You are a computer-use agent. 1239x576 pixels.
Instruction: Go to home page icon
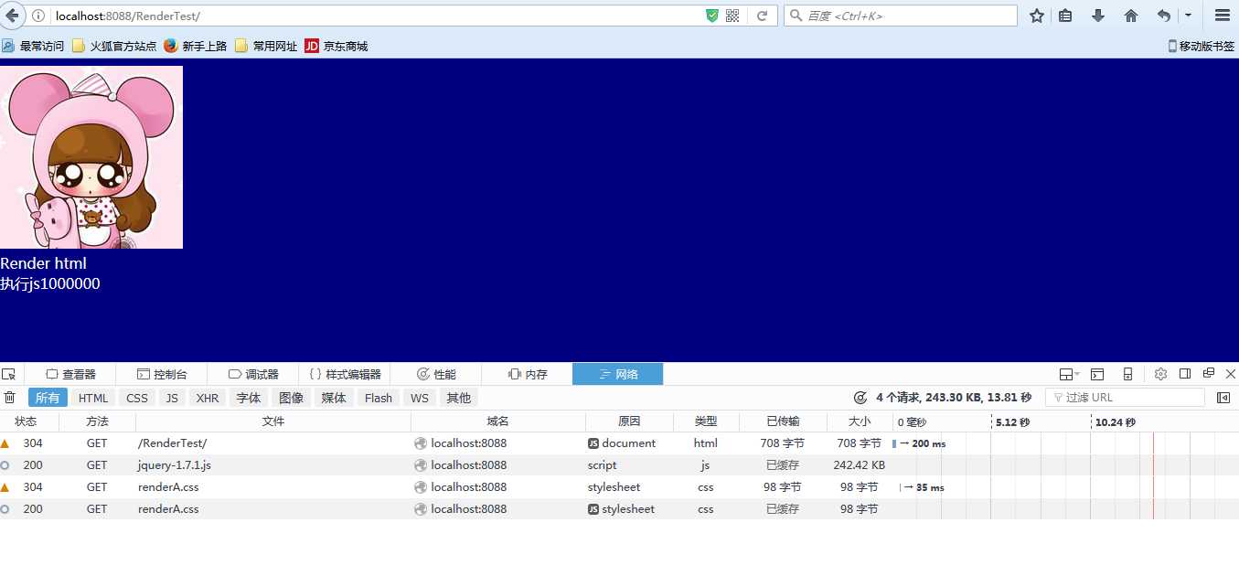[1131, 16]
